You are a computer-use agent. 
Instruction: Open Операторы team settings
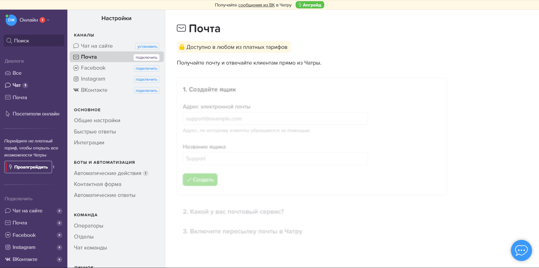89,226
